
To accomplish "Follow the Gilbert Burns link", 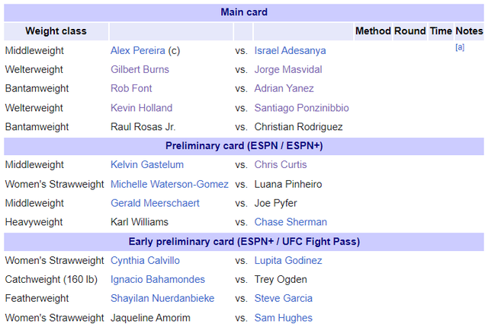I will tap(140, 69).
